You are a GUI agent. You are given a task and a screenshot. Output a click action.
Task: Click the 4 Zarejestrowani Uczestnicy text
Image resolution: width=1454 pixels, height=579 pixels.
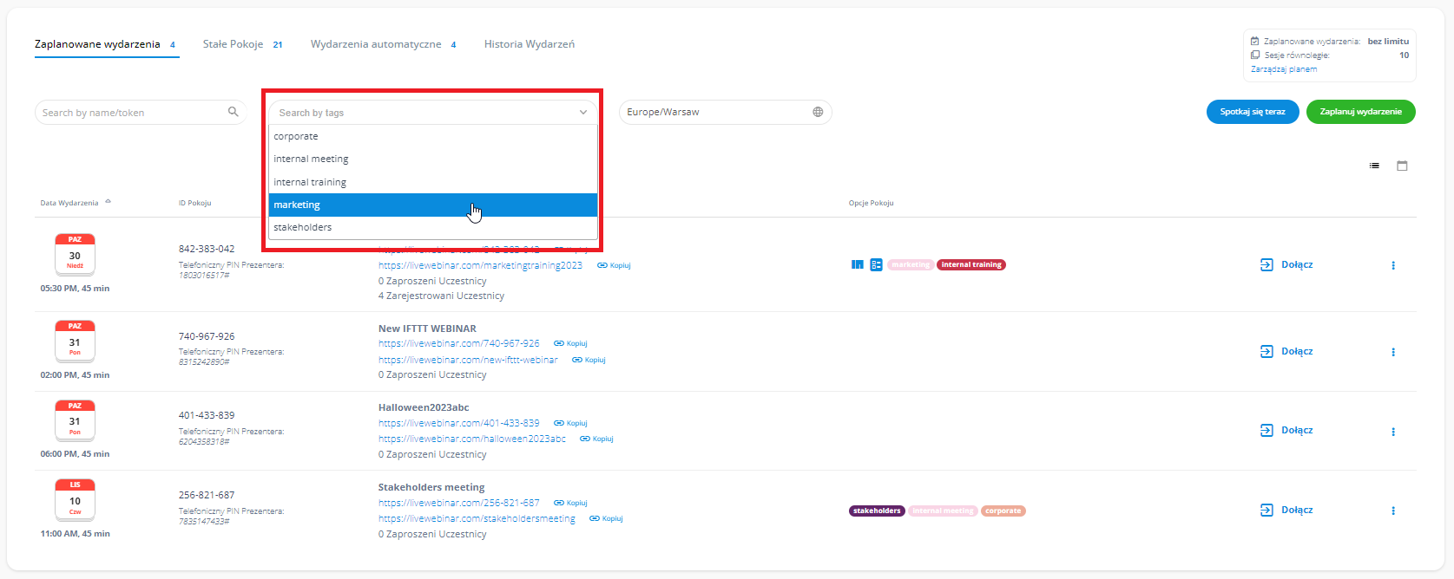pos(441,296)
